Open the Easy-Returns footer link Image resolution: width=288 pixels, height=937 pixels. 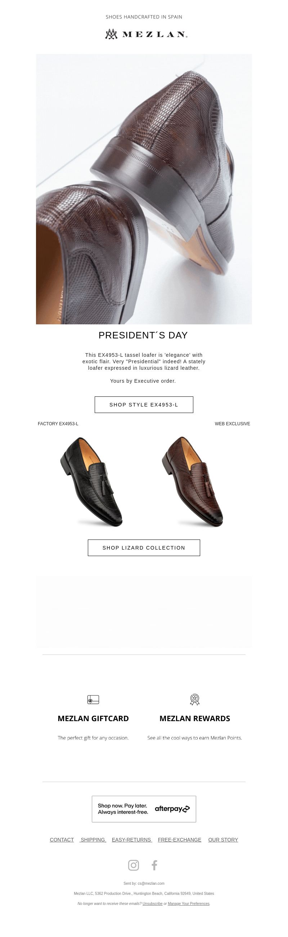[131, 840]
